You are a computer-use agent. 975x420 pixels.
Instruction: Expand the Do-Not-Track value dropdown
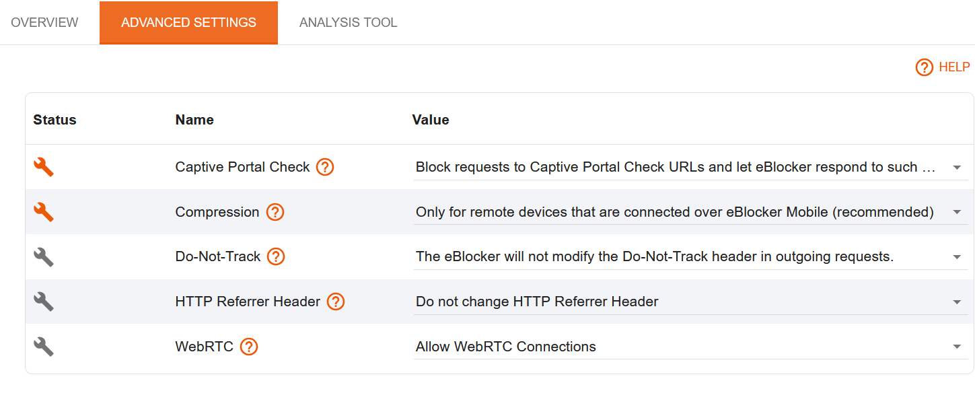tap(690, 256)
